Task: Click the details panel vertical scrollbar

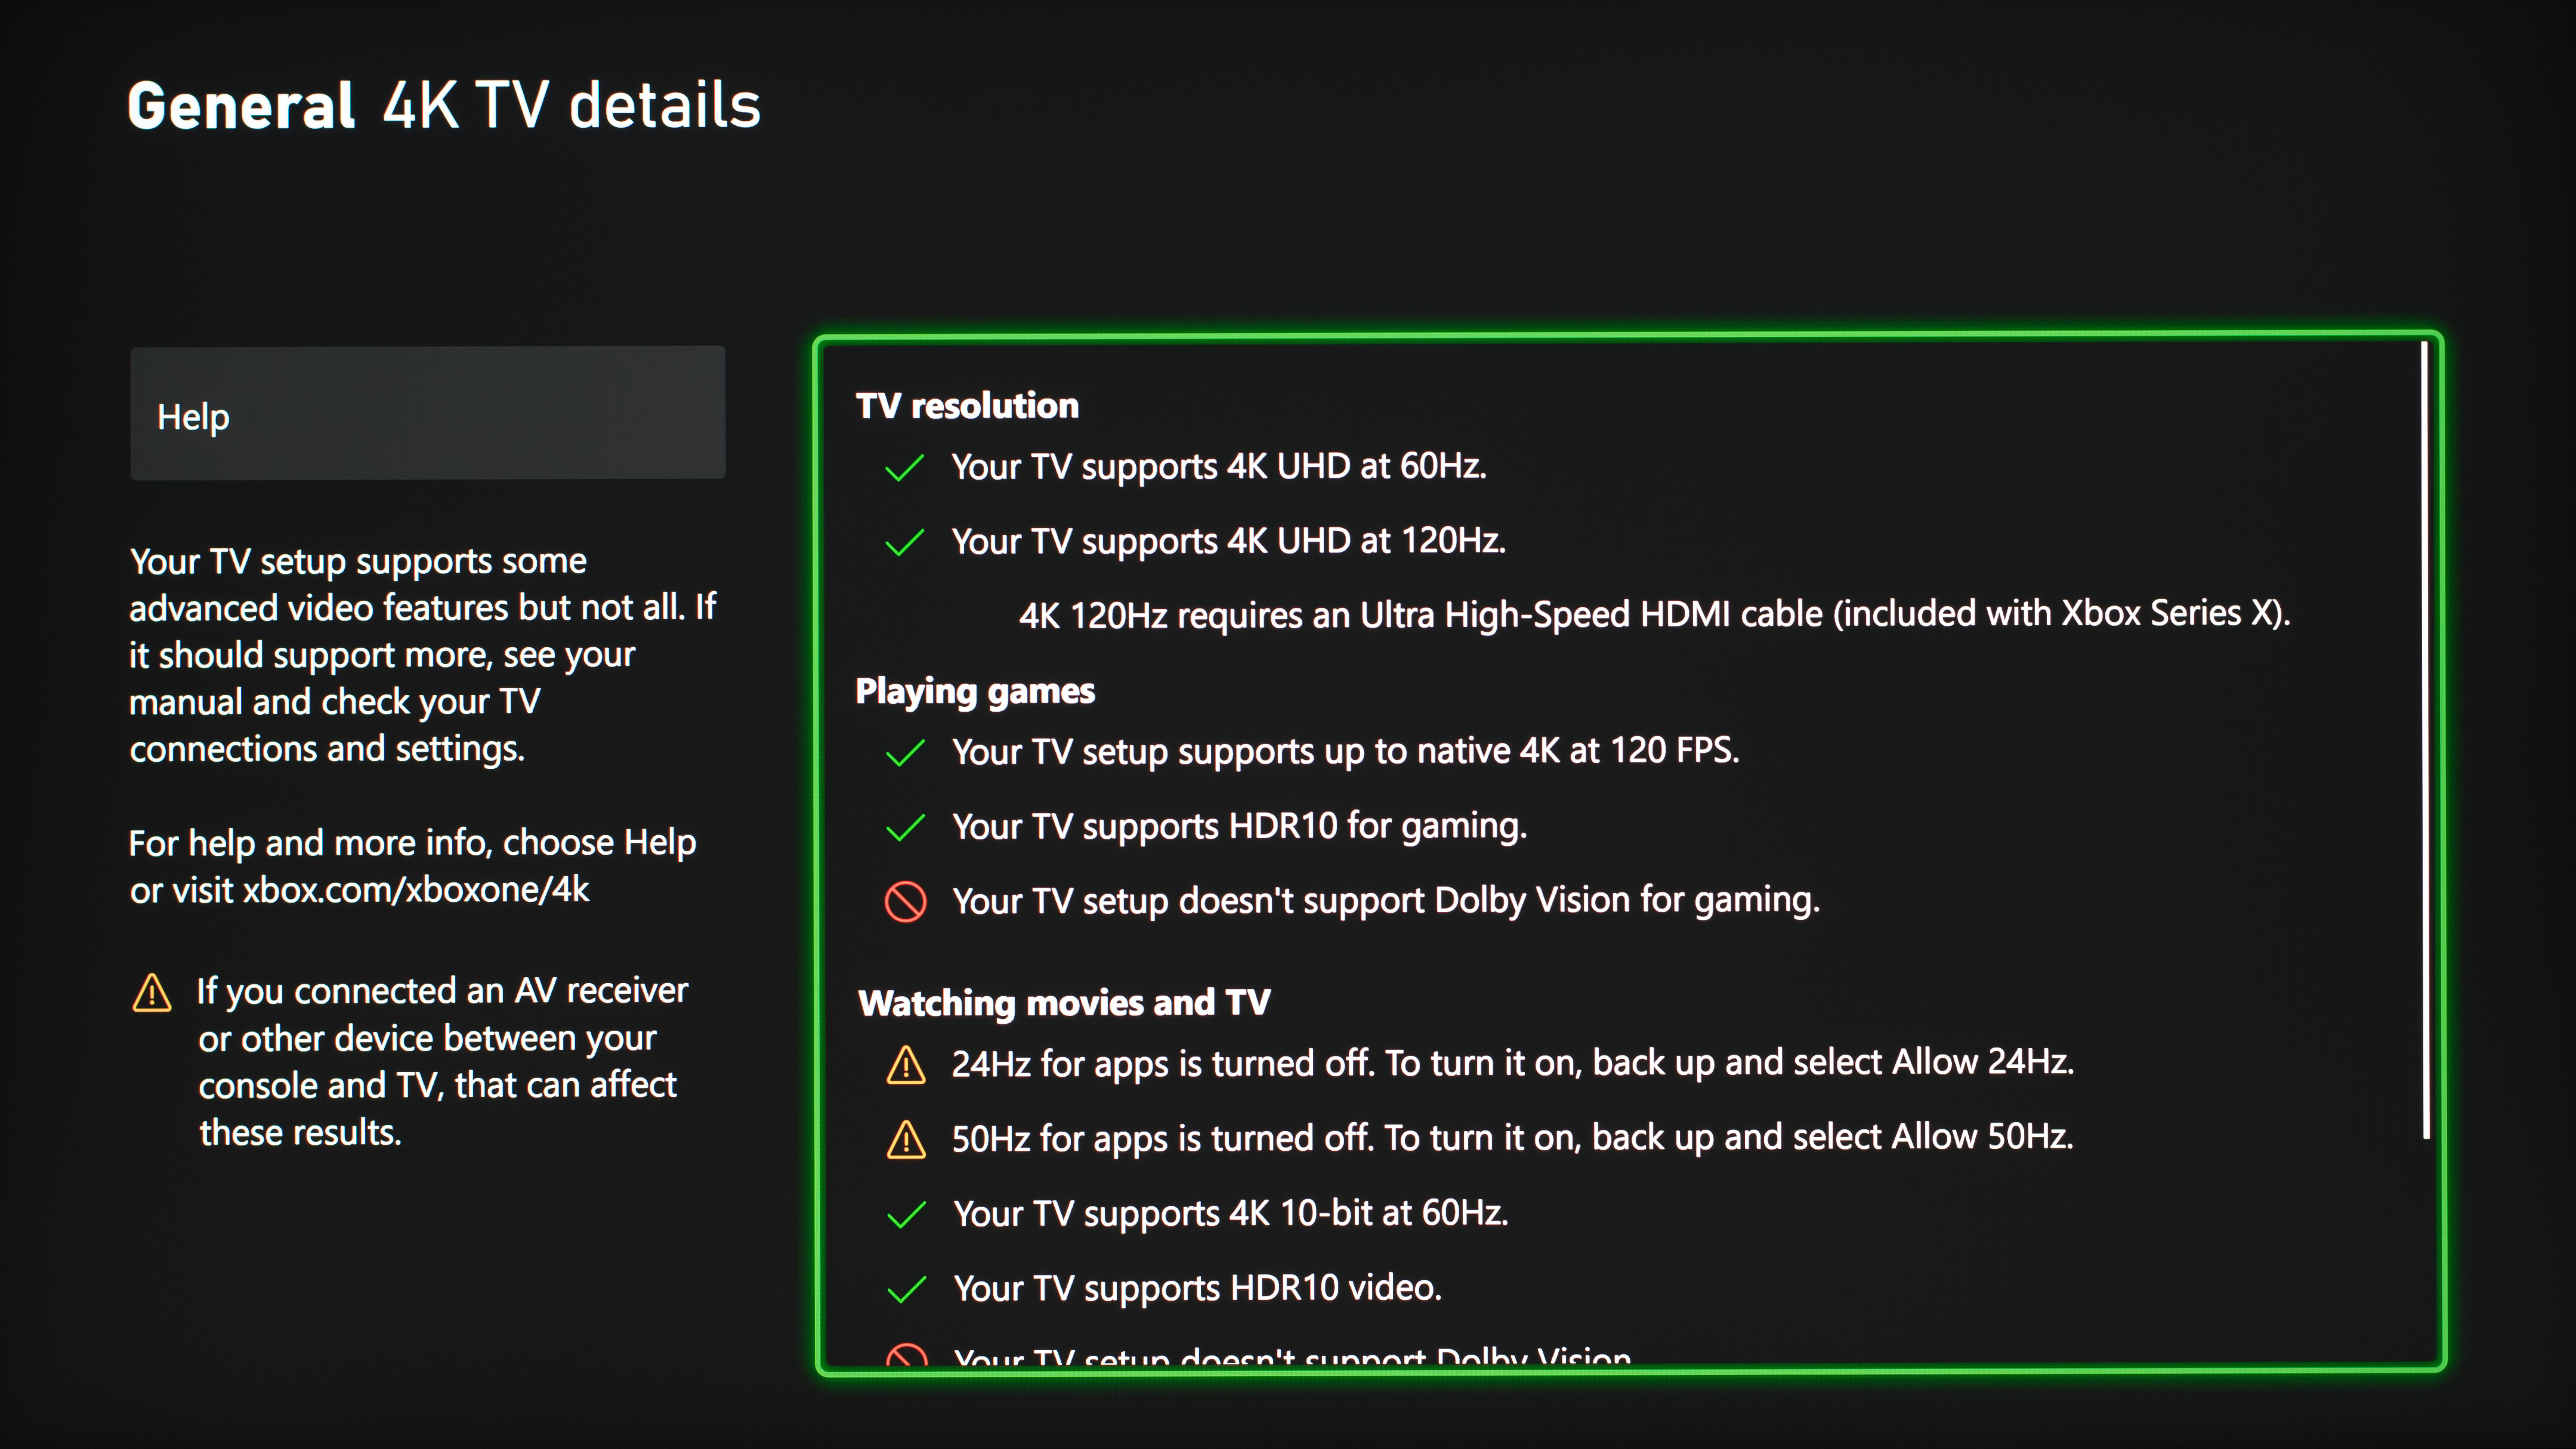Action: (2425, 740)
